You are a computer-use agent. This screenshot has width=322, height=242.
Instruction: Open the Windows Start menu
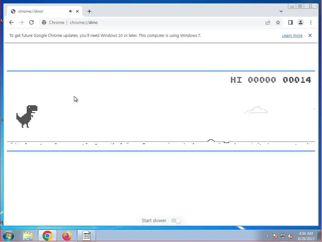pos(8,236)
